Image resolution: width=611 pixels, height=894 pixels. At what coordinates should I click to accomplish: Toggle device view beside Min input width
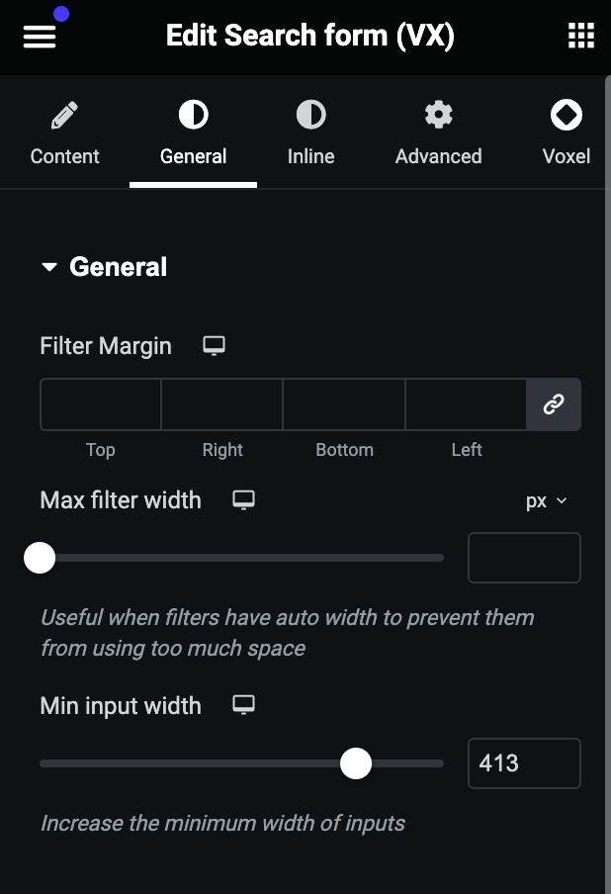243,706
